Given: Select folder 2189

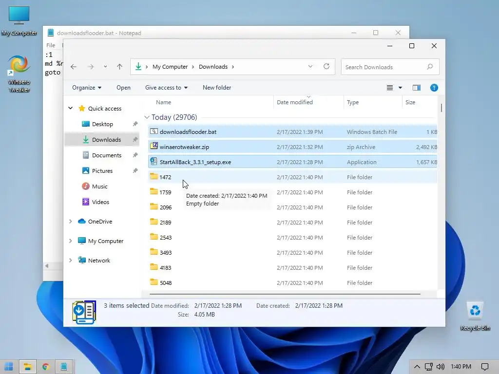Looking at the screenshot, I should (292, 222).
